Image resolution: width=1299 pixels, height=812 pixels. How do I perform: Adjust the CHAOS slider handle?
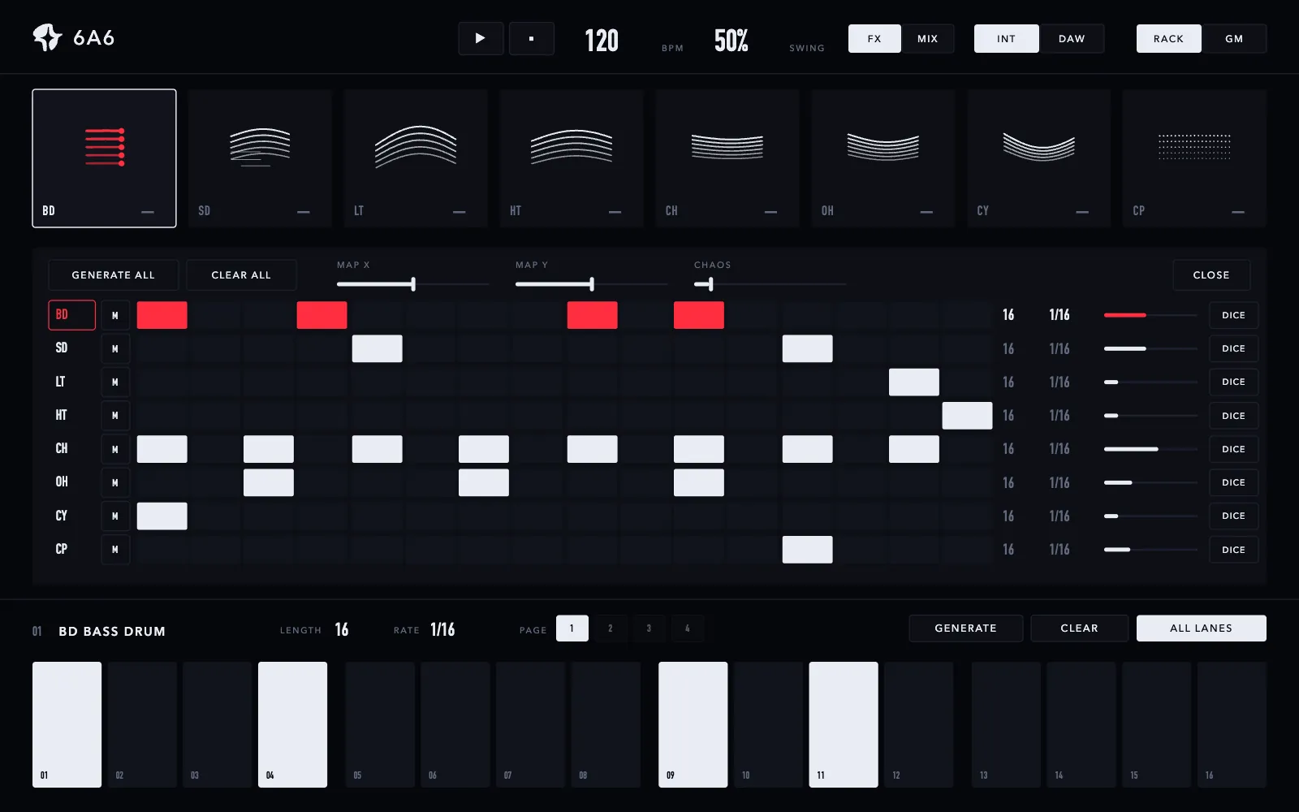click(x=710, y=283)
